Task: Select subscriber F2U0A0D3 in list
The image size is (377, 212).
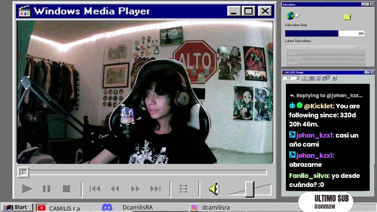Action: click(326, 59)
